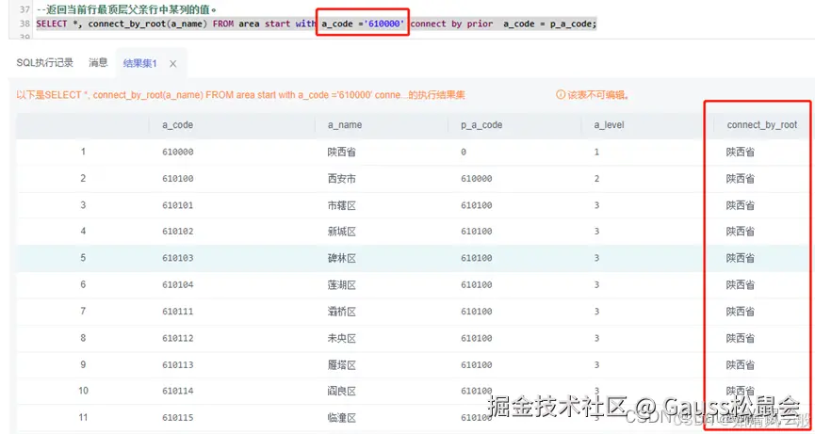The image size is (815, 434).
Task: Click a_level value 3 in 莲湖区 row
Action: click(x=596, y=285)
